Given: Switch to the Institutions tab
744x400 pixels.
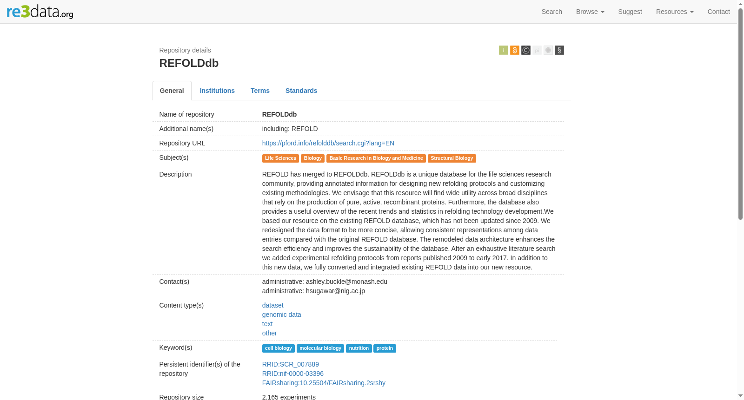Looking at the screenshot, I should (x=217, y=91).
